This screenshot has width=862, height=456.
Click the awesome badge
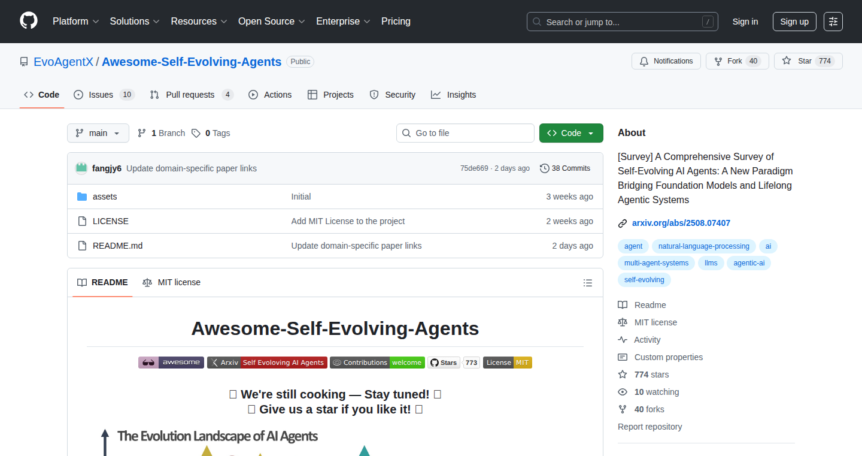pyautogui.click(x=171, y=363)
